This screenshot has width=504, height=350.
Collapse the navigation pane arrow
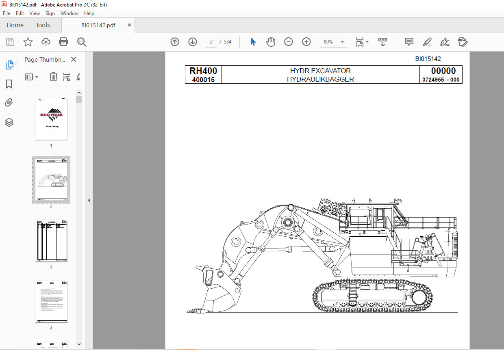89,200
